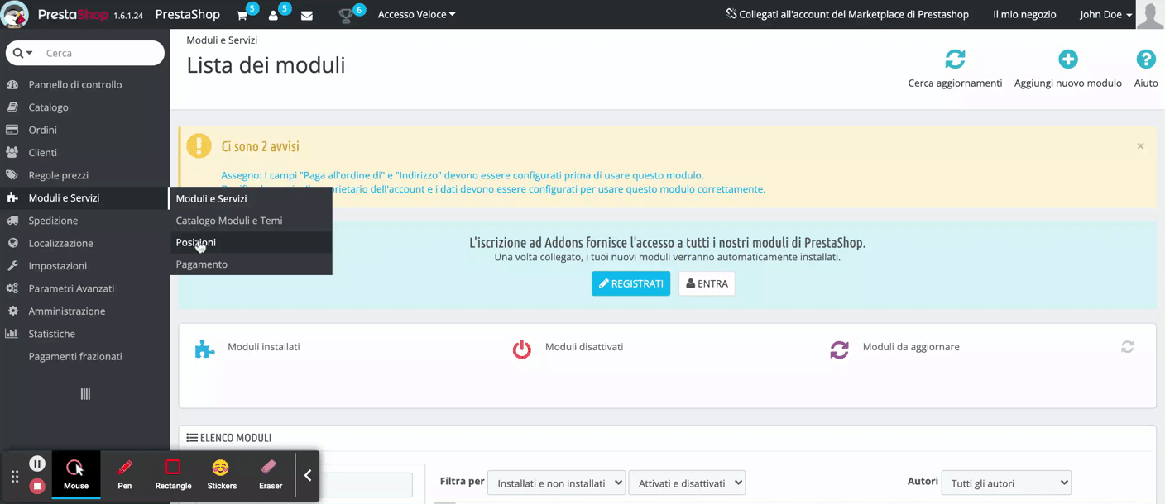Pause the screen recording

36,464
